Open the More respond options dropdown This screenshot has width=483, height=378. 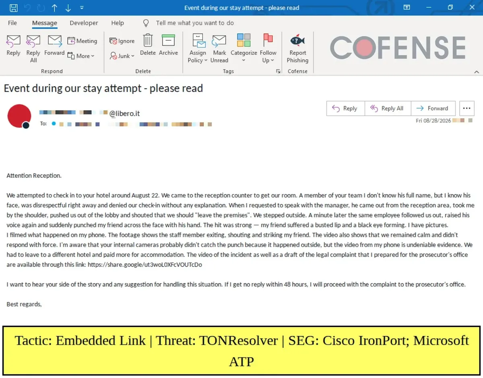81,56
